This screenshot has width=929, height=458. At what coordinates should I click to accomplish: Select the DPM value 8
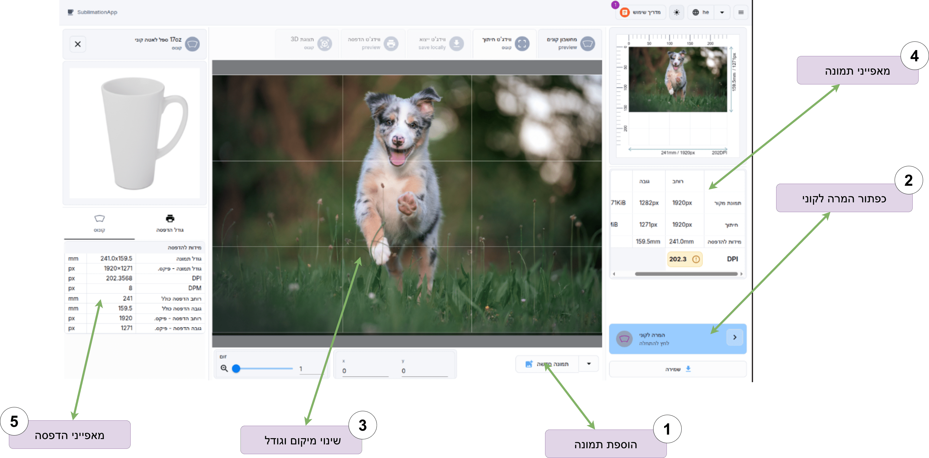pyautogui.click(x=130, y=288)
